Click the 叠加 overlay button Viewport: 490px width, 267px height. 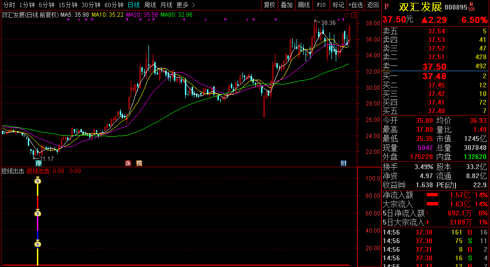coord(286,5)
